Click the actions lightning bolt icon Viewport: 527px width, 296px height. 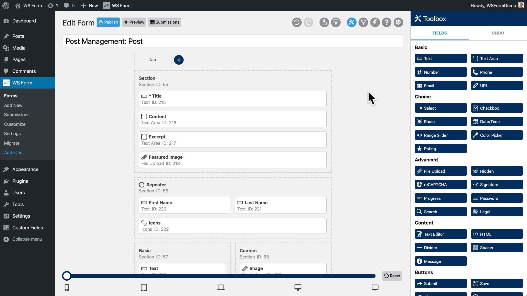pyautogui.click(x=375, y=22)
